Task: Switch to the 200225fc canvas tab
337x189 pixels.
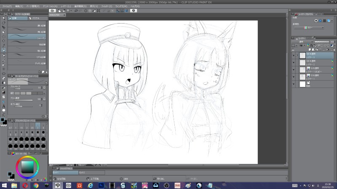Action: [x=54, y=14]
